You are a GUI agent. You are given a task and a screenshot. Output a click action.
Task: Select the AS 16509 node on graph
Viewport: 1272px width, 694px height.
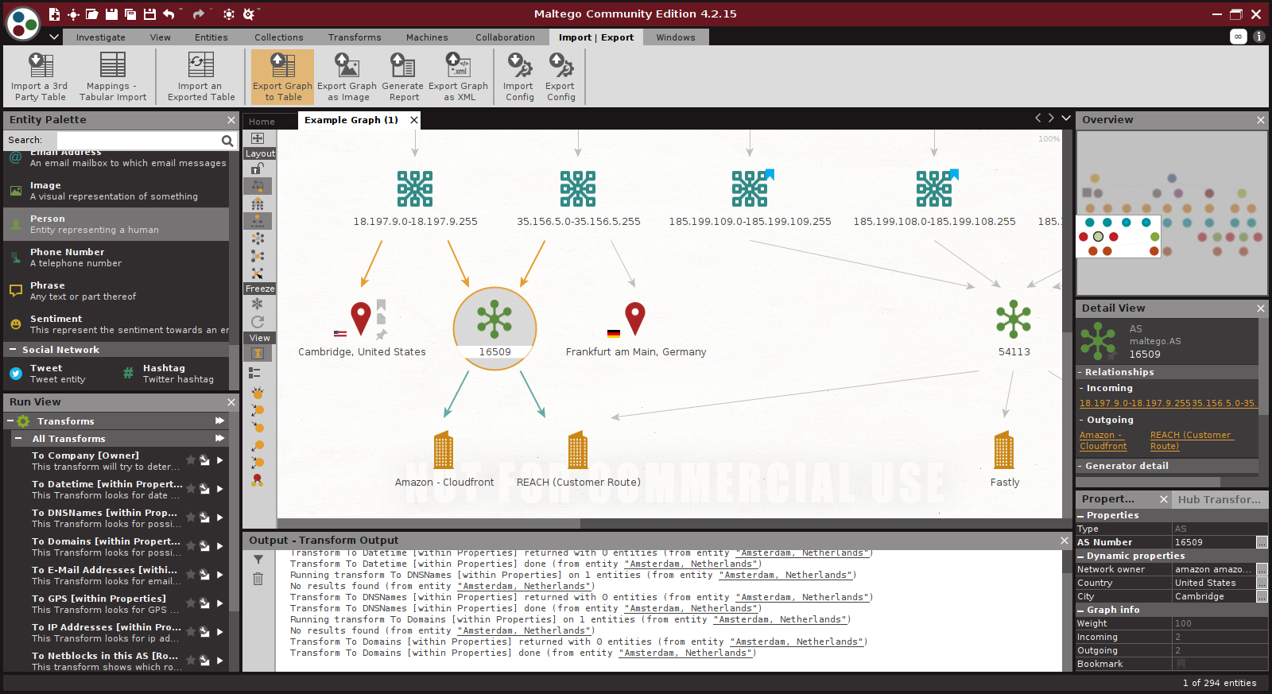[x=494, y=320]
